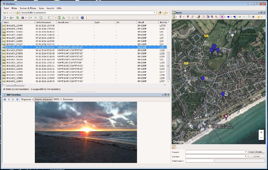Click the Koordinaten input field
Viewport: 268px width, 170px height.
199,161
